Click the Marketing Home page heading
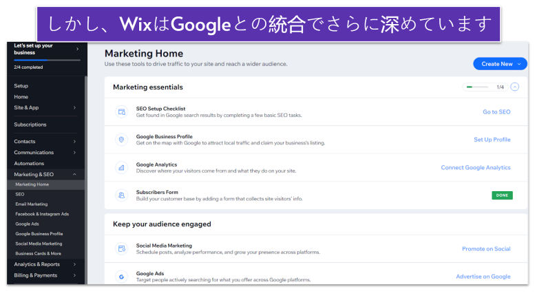The image size is (537, 293). [x=144, y=54]
